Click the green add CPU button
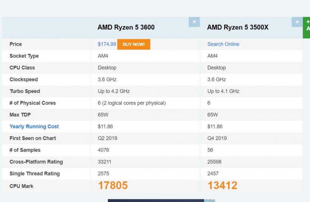Screen dimensions: 310x202 pos(307,28)
